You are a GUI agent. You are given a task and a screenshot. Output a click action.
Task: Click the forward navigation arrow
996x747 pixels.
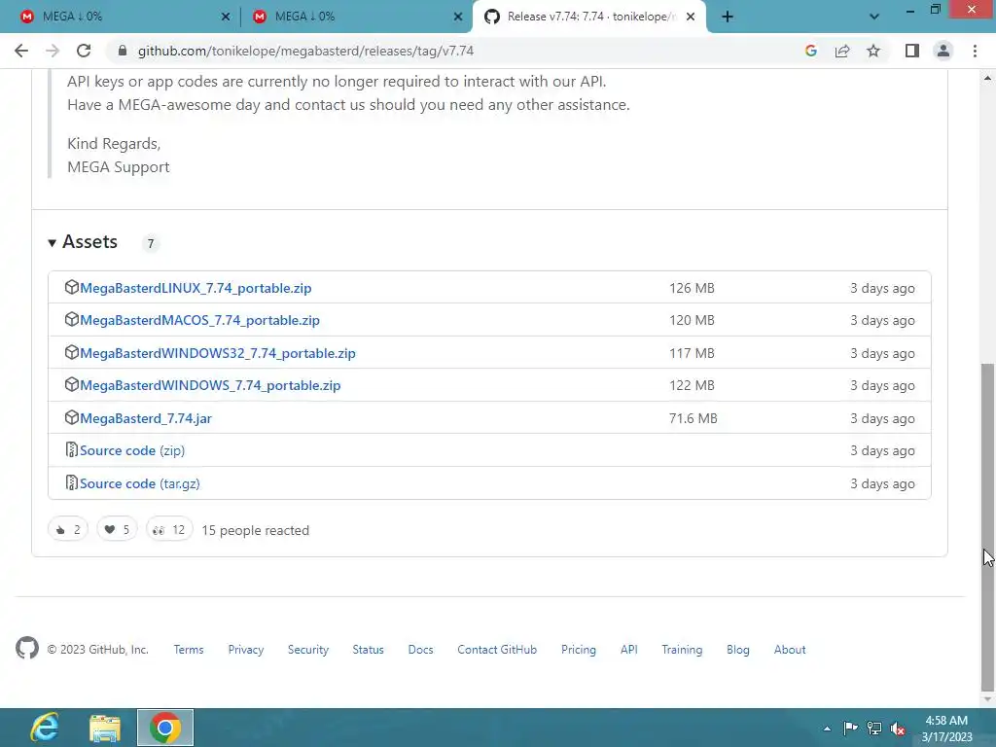pos(53,51)
